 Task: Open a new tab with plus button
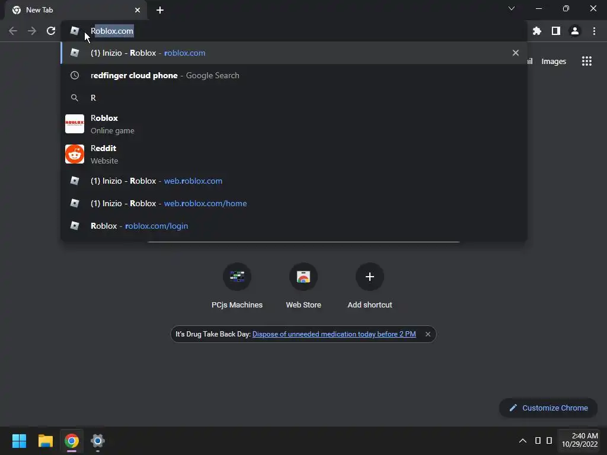coord(160,10)
